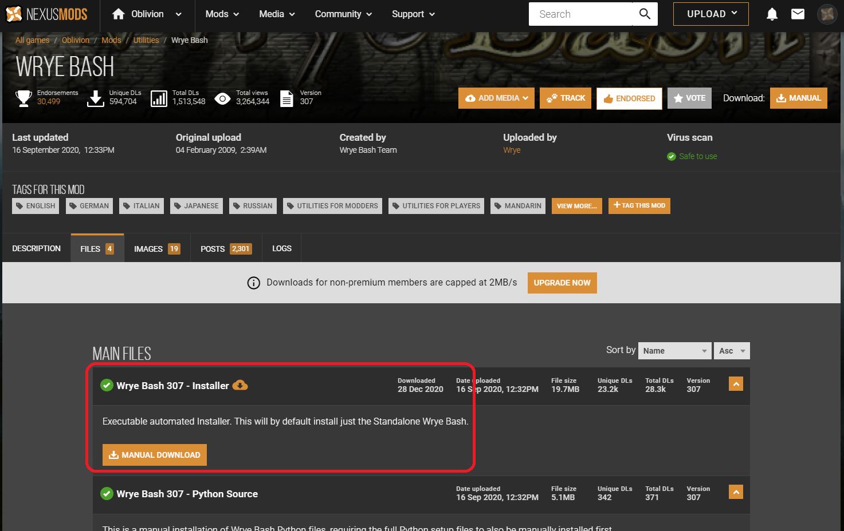This screenshot has width=844, height=531.
Task: Click the home icon beside Oblivion
Action: click(x=119, y=14)
